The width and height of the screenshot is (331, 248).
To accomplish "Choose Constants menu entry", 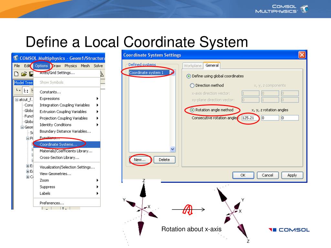I will tap(67, 92).
